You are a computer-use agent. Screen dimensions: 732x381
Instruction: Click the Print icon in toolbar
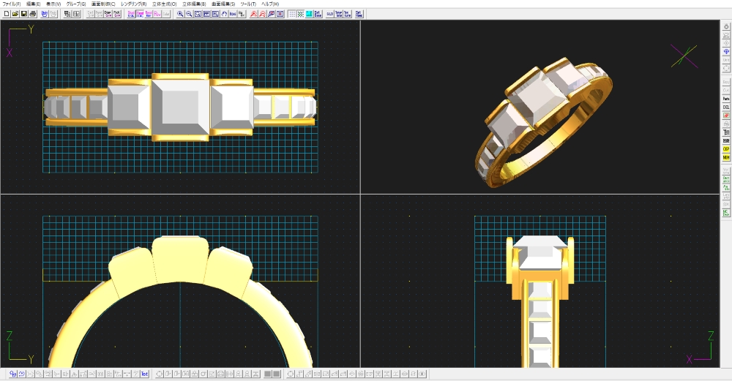pos(33,14)
